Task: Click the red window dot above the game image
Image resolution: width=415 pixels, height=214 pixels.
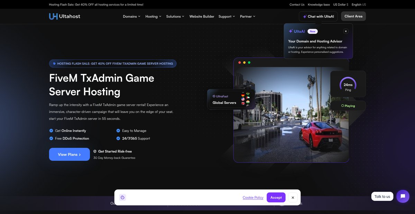Action: [240, 62]
